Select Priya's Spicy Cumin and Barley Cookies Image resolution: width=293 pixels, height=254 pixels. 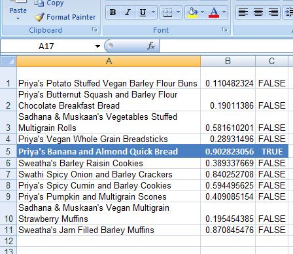point(109,185)
